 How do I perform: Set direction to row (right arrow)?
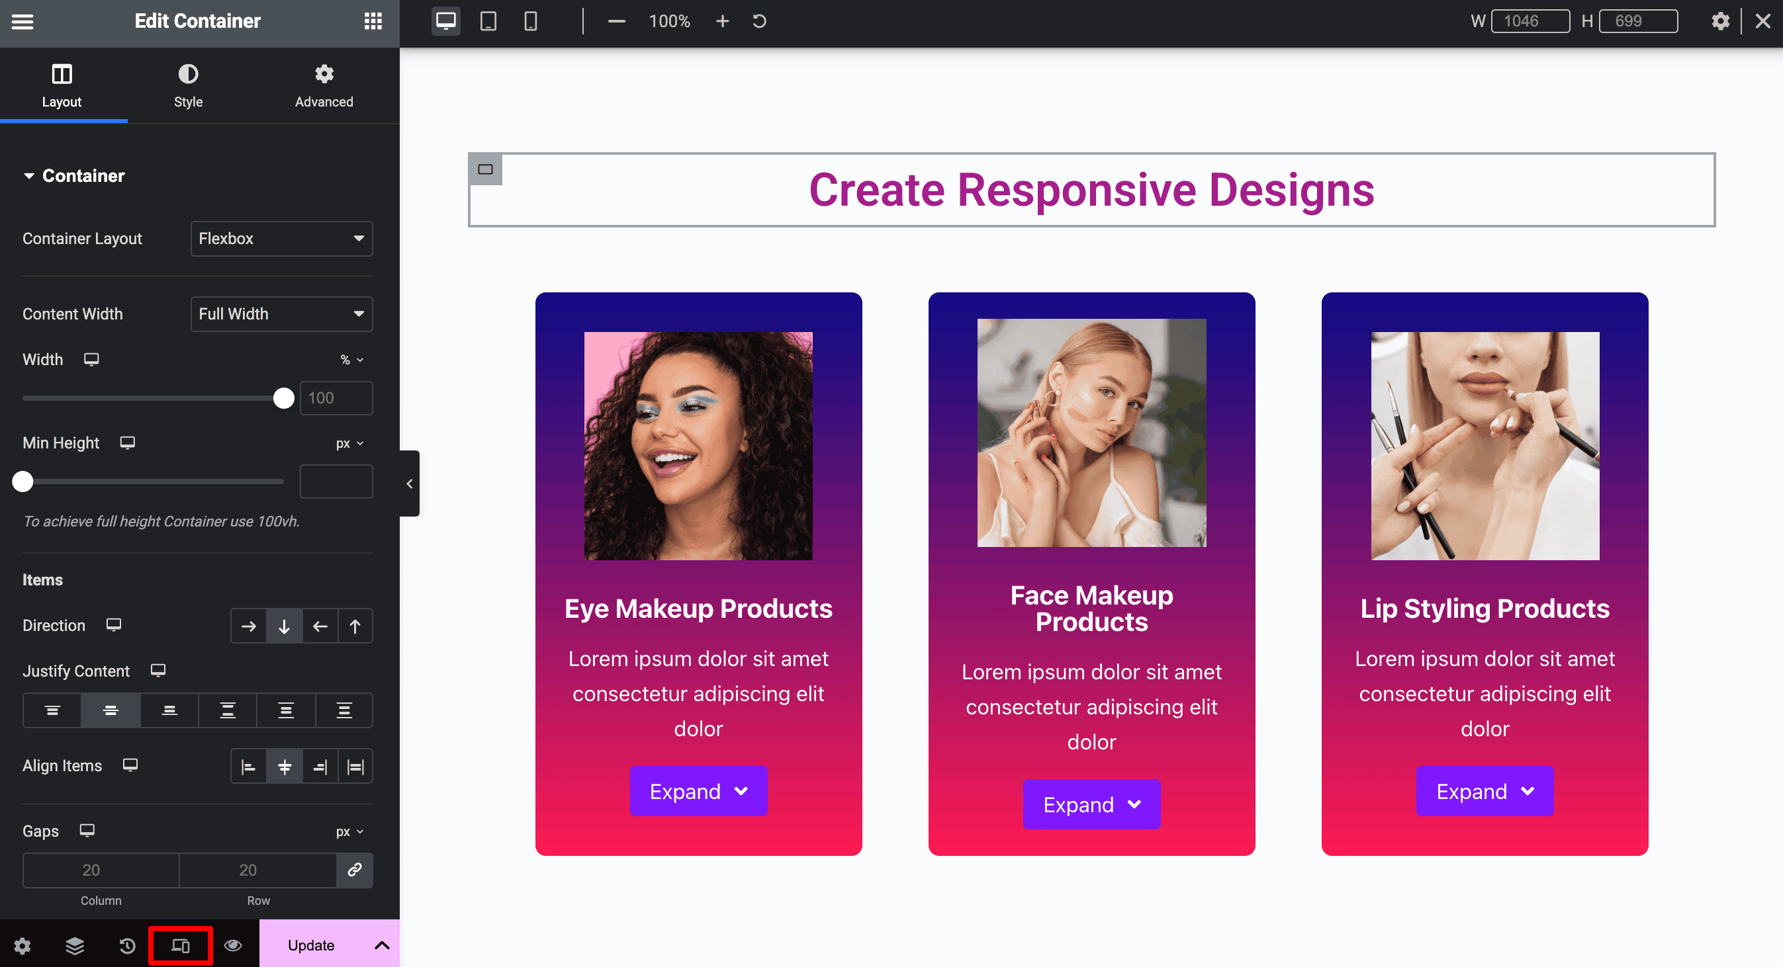[x=248, y=626]
